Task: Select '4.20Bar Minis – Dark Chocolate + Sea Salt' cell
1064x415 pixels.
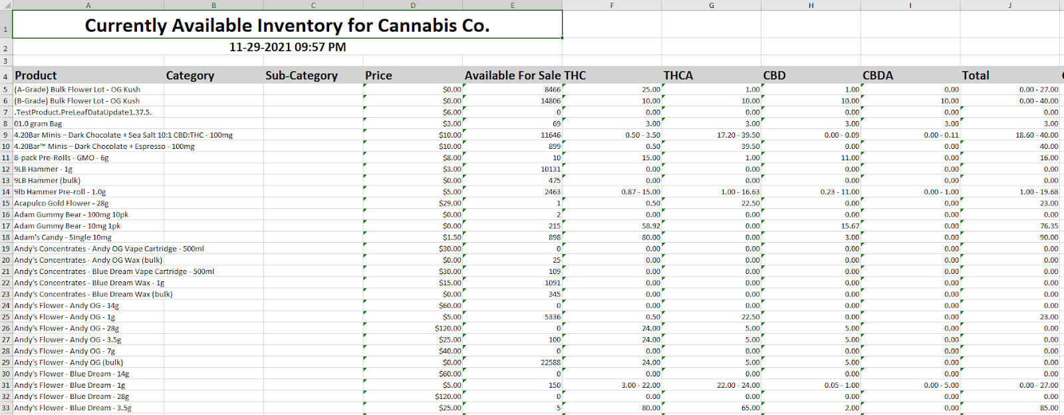Action: coord(88,135)
